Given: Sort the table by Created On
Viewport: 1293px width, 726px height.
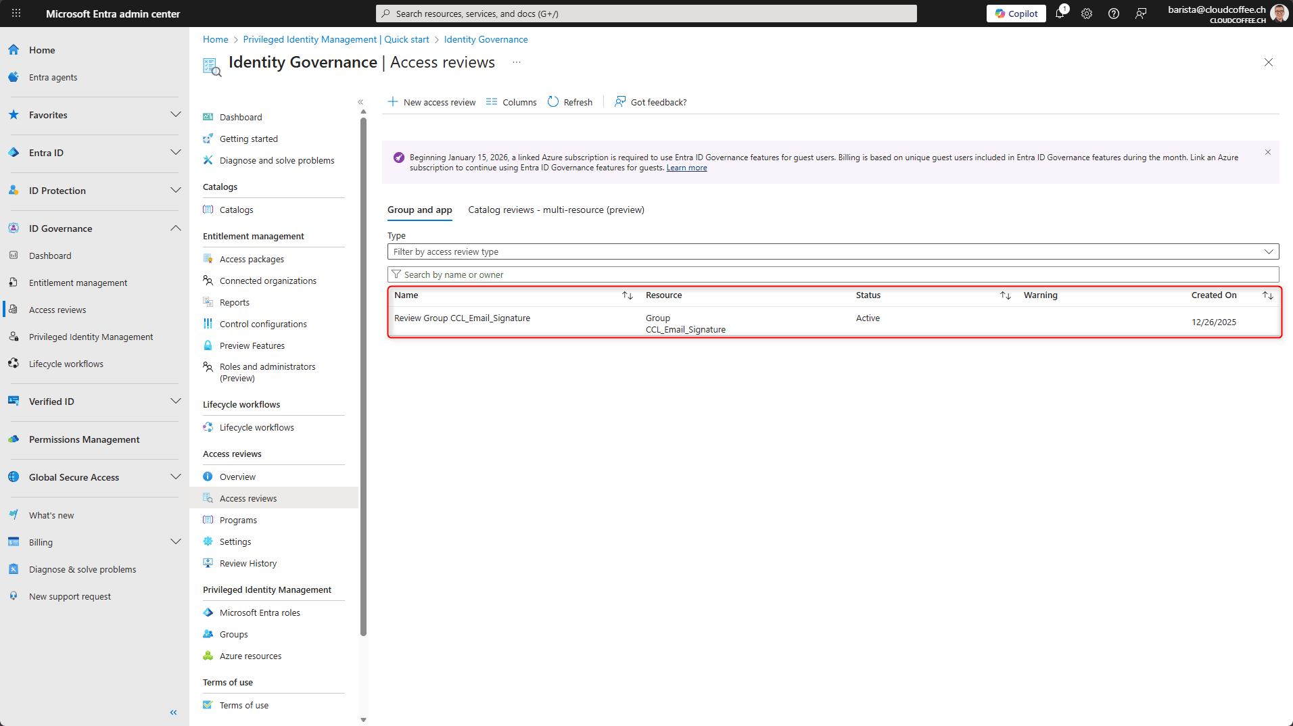Looking at the screenshot, I should point(1267,295).
